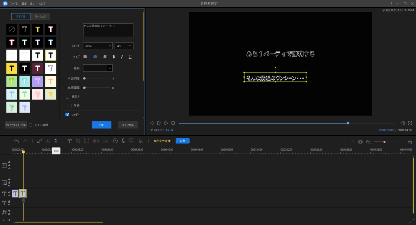Viewport: 416px width, 225px height.
Task: Save style with プリセットとして保存 button
Action: point(16,125)
